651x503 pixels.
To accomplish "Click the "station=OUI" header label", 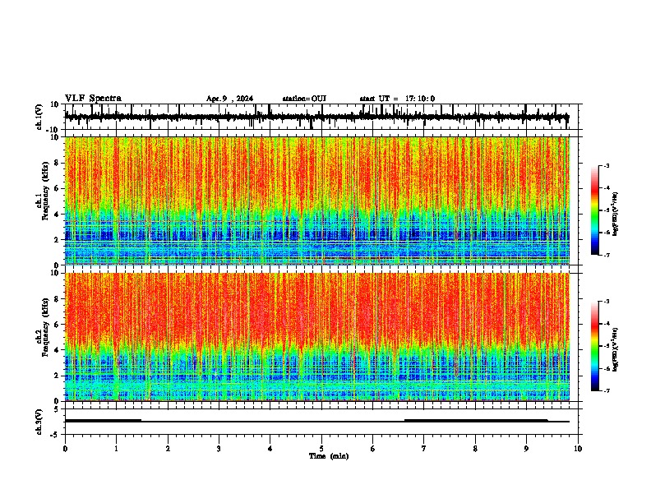I will (x=304, y=99).
